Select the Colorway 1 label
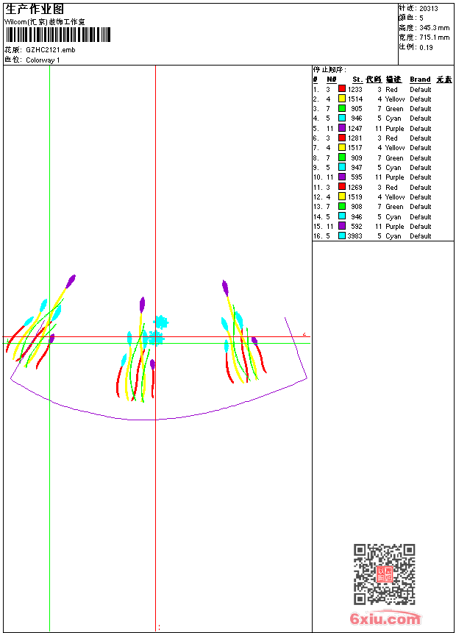This screenshot has width=456, height=633. click(x=43, y=60)
